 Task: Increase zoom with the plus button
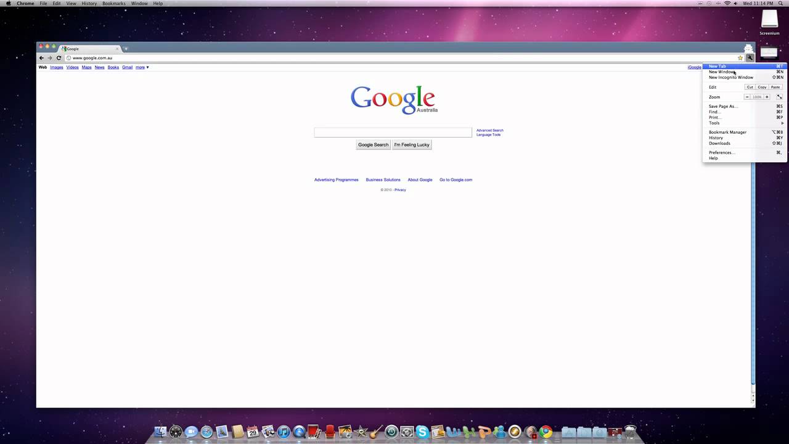click(767, 97)
